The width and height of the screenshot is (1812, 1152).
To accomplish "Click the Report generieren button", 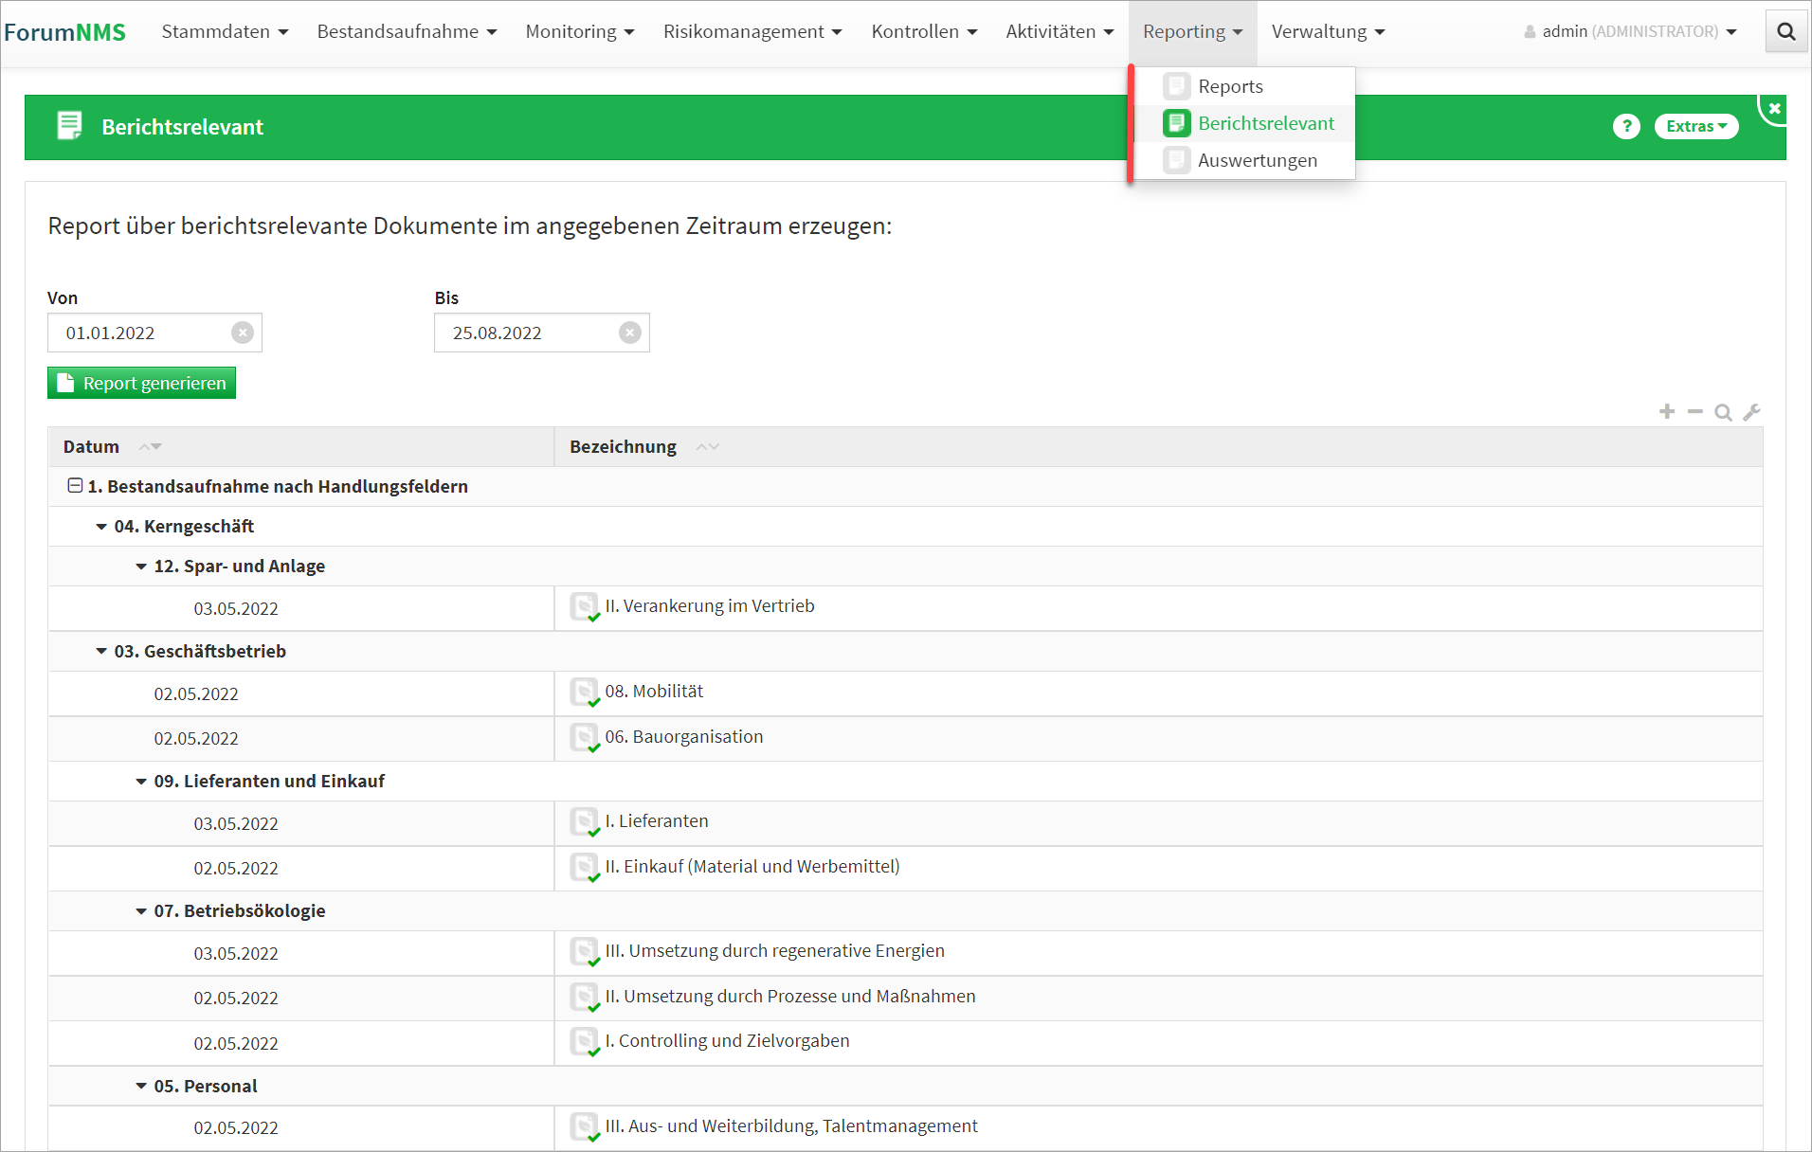I will tap(142, 383).
